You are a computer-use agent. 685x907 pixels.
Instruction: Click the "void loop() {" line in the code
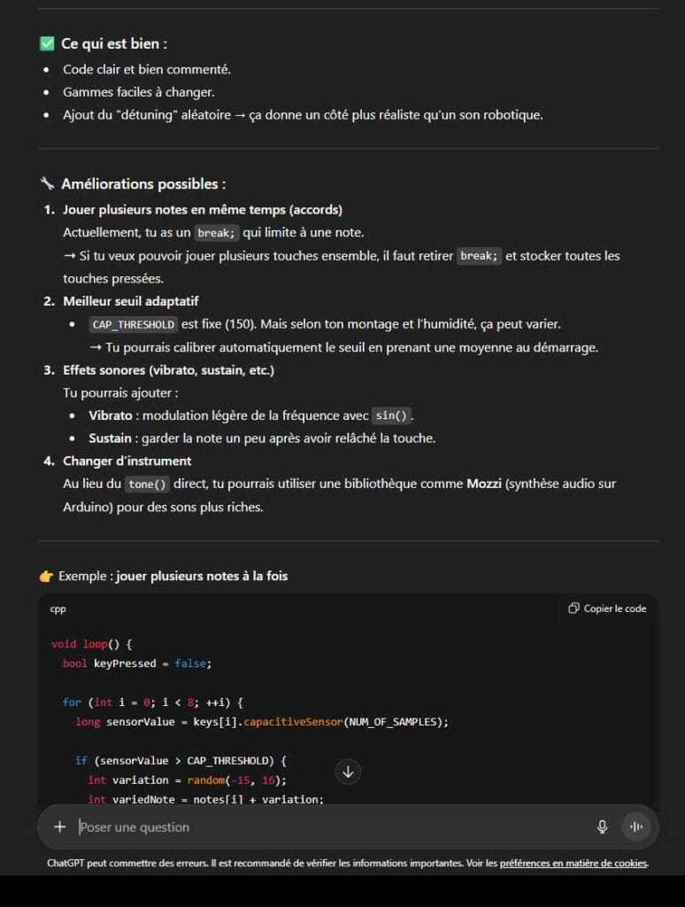(91, 644)
